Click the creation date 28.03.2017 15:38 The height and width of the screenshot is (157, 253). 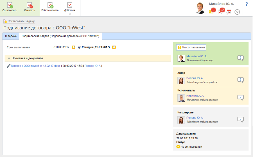187,138
